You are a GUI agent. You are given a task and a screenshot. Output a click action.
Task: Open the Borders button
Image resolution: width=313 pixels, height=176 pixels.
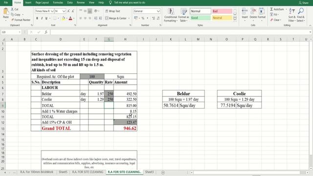pos(55,19)
